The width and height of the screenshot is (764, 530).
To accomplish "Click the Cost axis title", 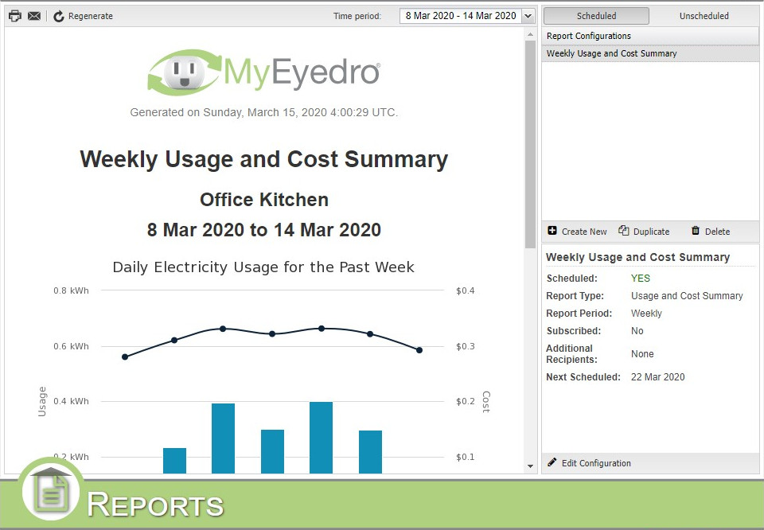I will tap(486, 402).
